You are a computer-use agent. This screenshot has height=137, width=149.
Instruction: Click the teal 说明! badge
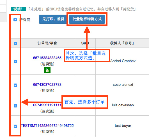18,9
